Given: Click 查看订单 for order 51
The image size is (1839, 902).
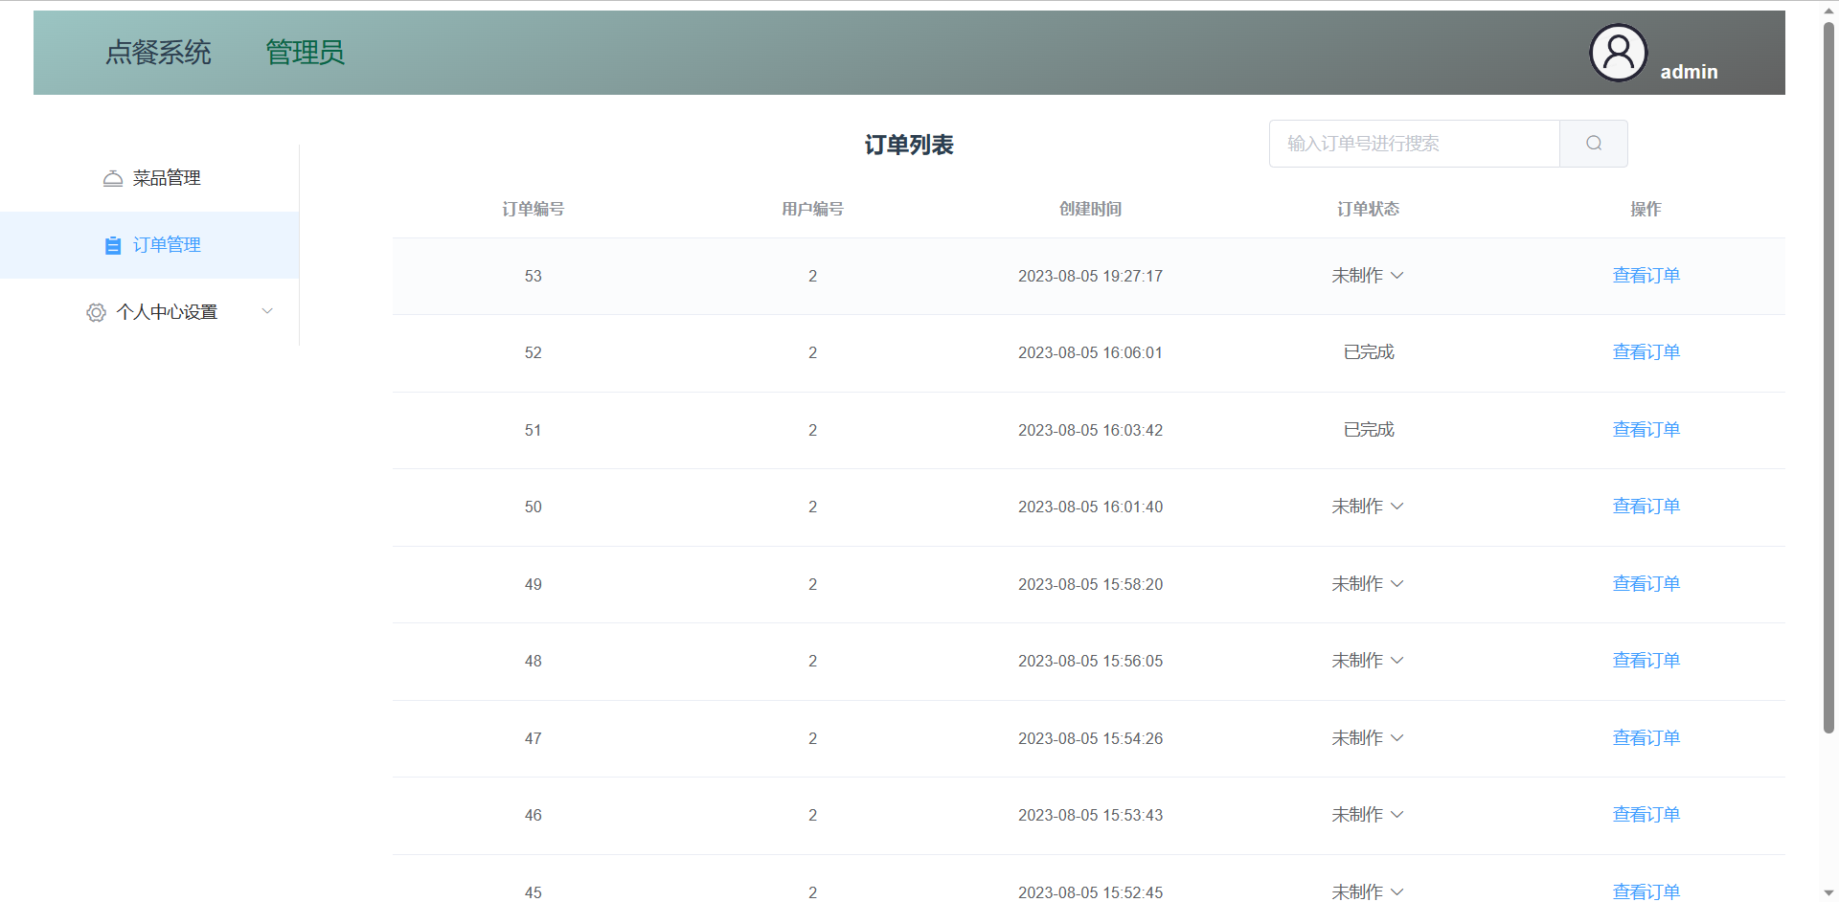Looking at the screenshot, I should coord(1646,430).
